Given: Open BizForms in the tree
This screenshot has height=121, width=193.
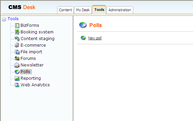Looking at the screenshot, I should 30,25.
